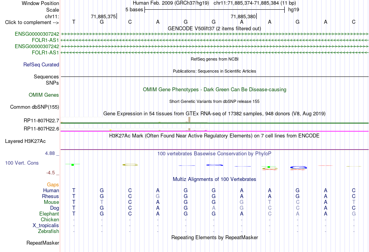Click the 'Mouse' alignment row label
Viewport: 369px width, 252px height.
point(51,202)
